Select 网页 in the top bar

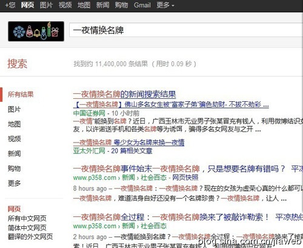click(x=27, y=5)
